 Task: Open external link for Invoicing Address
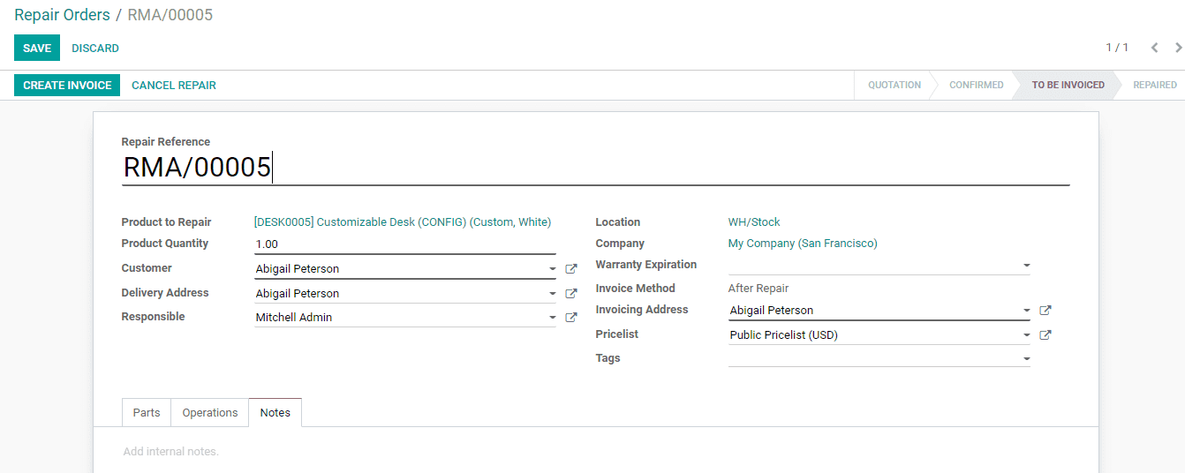point(1045,311)
